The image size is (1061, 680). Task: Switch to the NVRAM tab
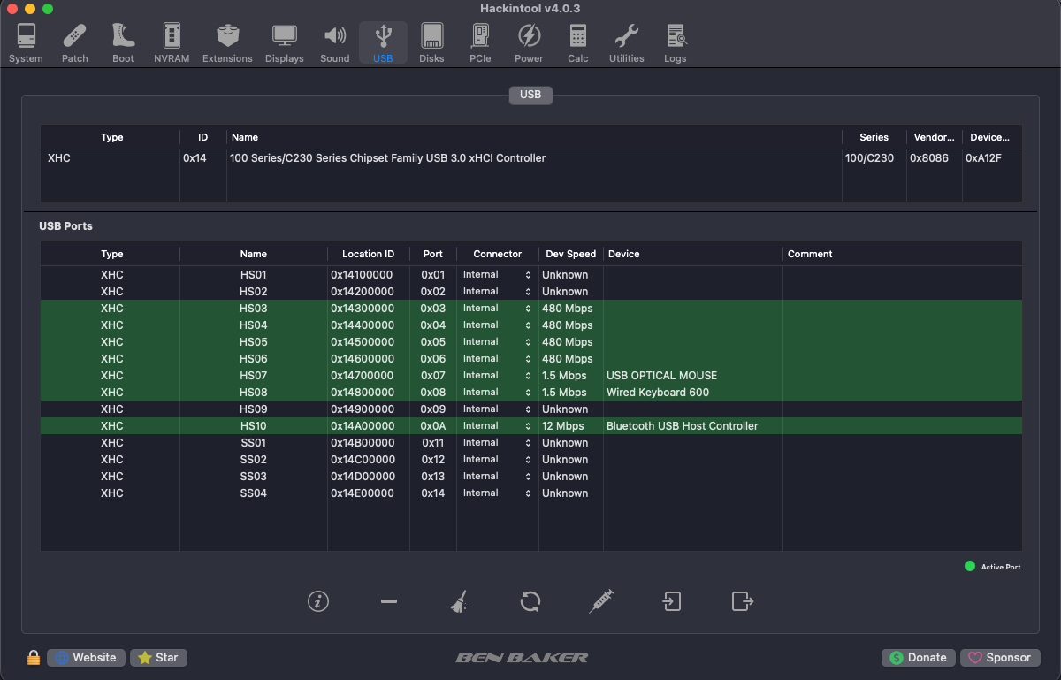point(172,43)
